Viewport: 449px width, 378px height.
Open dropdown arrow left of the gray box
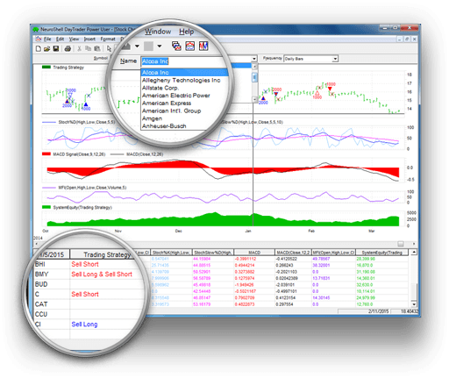point(137,46)
